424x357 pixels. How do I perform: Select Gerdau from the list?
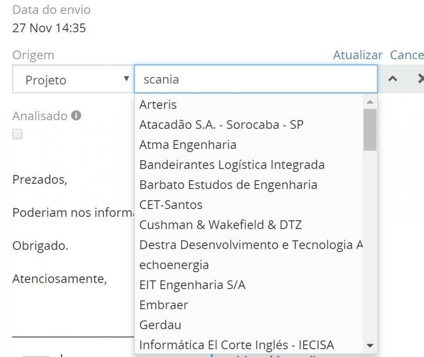point(160,325)
